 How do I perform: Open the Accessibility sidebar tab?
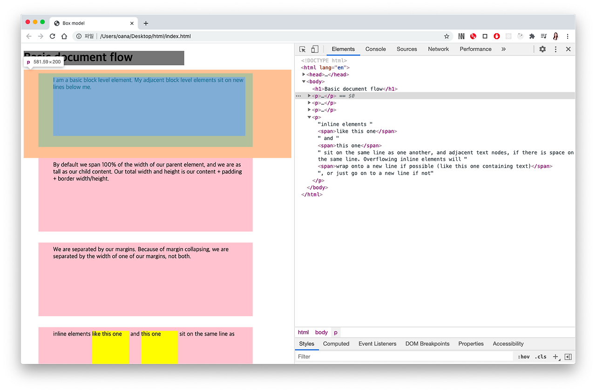(508, 344)
